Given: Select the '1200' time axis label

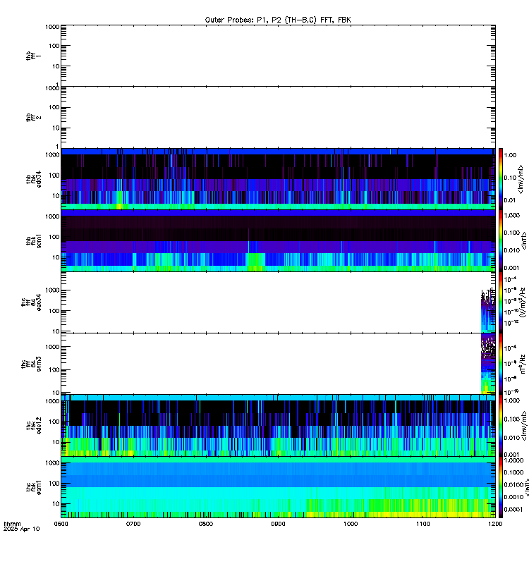Looking at the screenshot, I should click(495, 524).
